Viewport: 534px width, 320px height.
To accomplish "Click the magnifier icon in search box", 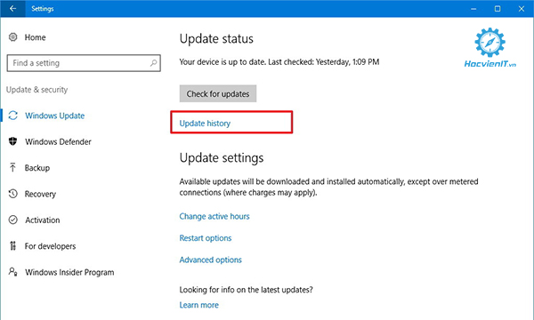I will 154,63.
